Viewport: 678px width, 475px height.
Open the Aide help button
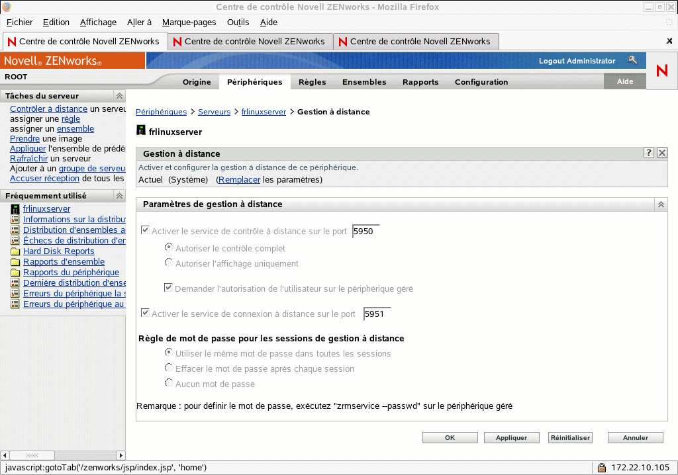(x=625, y=81)
